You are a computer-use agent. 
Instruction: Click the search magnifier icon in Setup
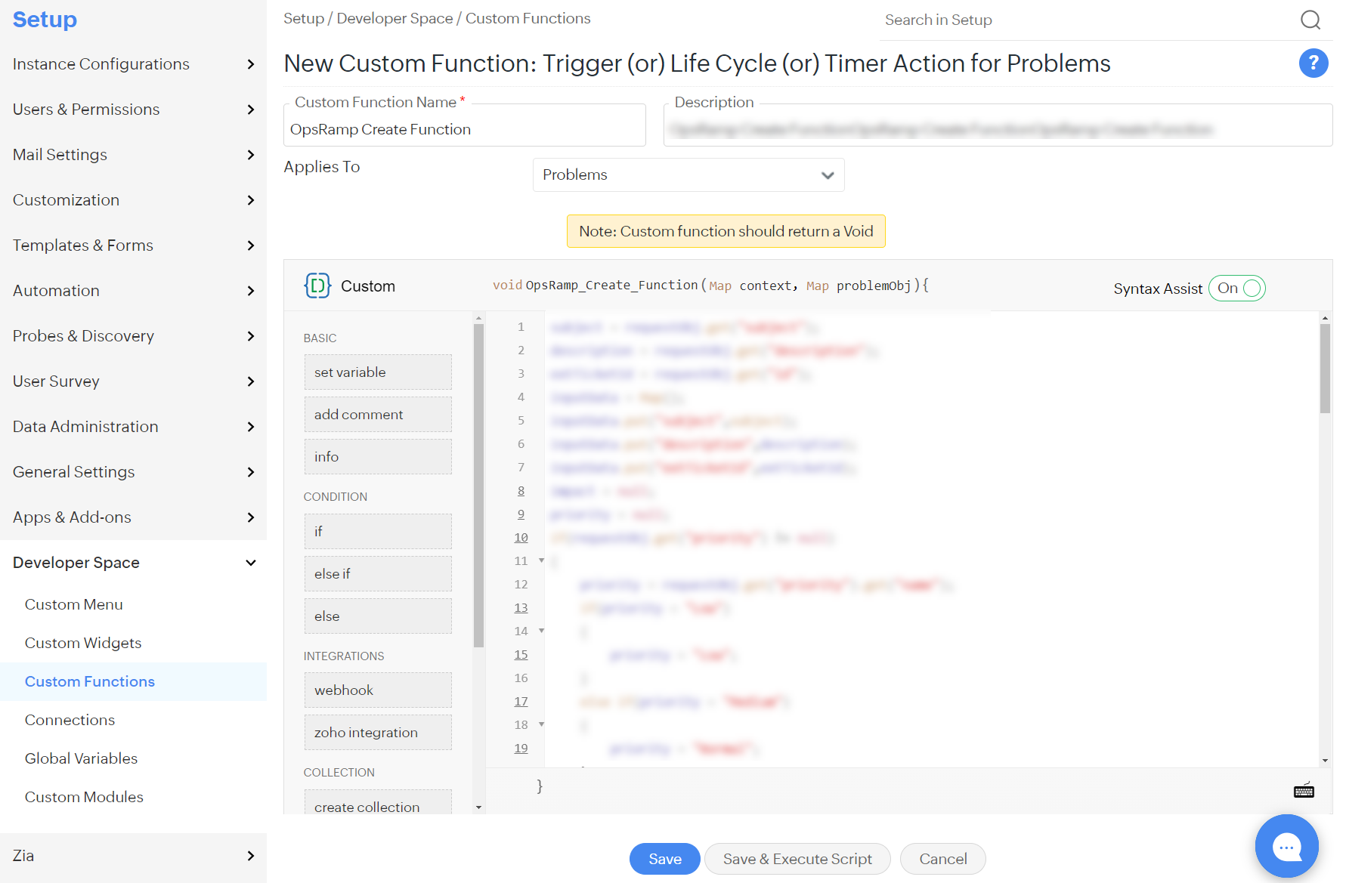(x=1310, y=20)
